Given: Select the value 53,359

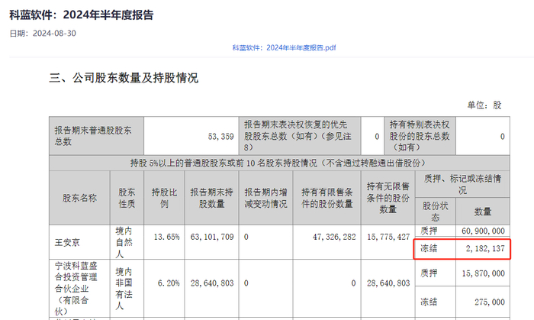Looking at the screenshot, I should [221, 137].
